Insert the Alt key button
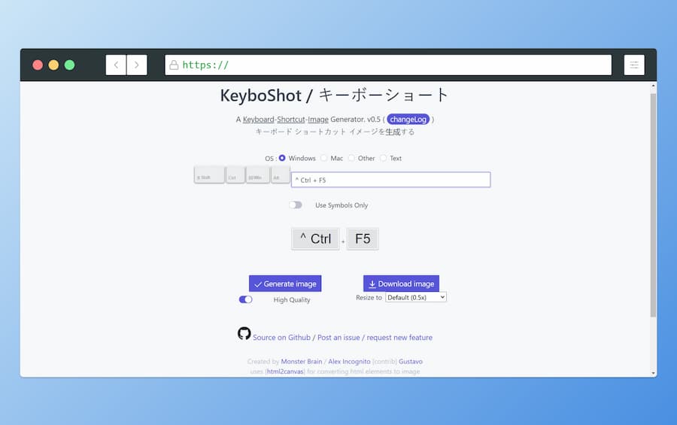The width and height of the screenshot is (677, 425). pyautogui.click(x=281, y=175)
